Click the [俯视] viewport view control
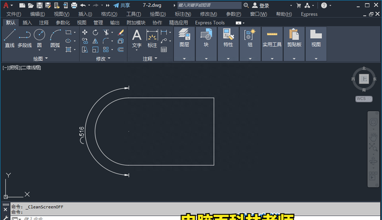 [x=15, y=68]
